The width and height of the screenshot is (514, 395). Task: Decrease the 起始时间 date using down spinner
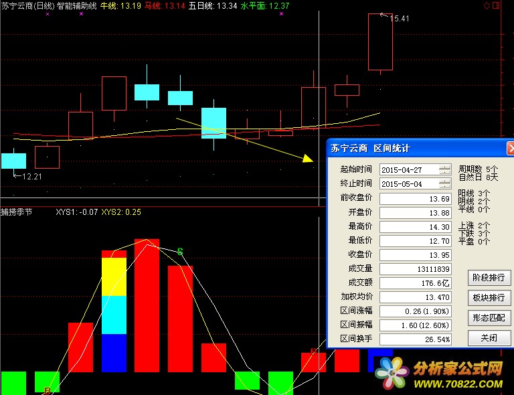click(x=445, y=173)
